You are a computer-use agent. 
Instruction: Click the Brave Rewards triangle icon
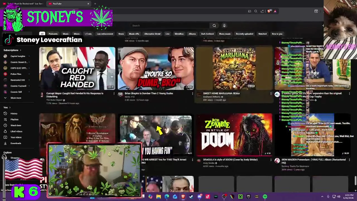pos(275,11)
